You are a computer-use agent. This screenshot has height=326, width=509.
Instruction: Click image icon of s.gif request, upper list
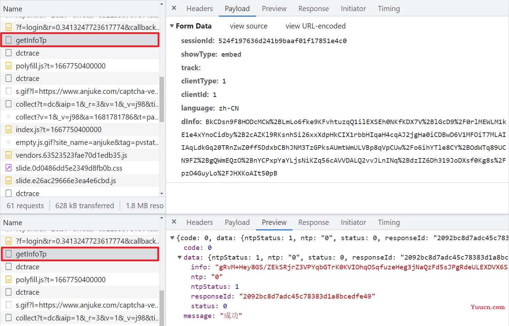pyautogui.click(x=9, y=91)
